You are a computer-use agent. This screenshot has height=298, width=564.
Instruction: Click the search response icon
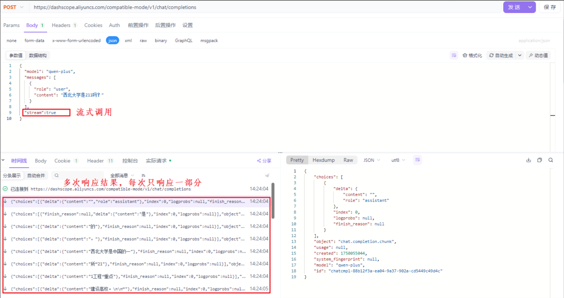pos(551,160)
